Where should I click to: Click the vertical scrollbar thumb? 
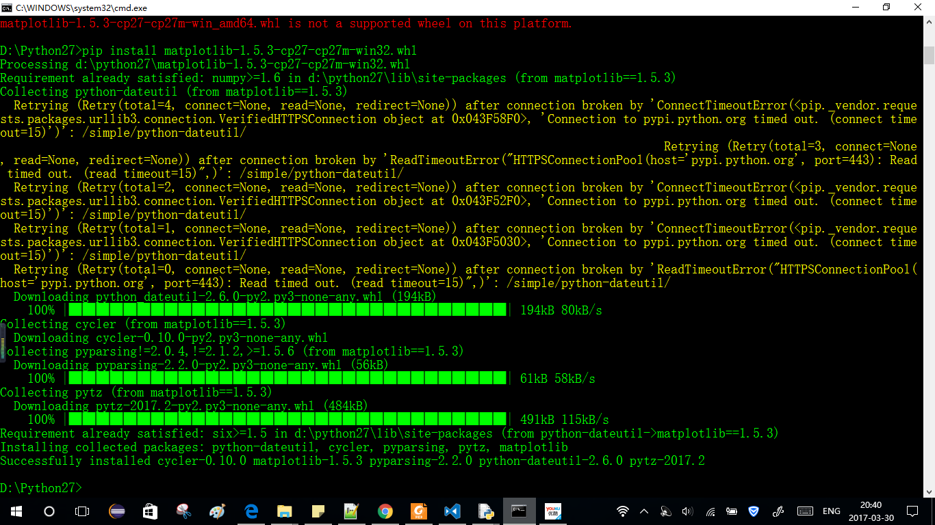pyautogui.click(x=929, y=55)
